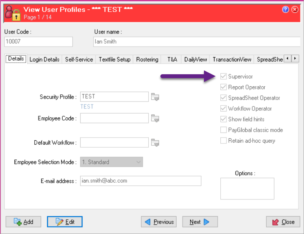Open Default Workflow lookup folder icon

pyautogui.click(x=155, y=143)
